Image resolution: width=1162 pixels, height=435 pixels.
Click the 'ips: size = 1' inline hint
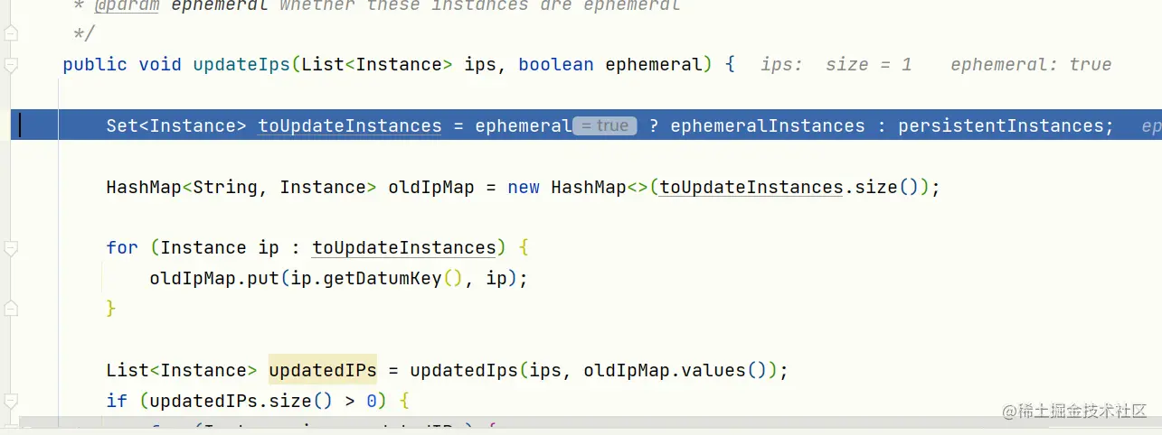[836, 65]
